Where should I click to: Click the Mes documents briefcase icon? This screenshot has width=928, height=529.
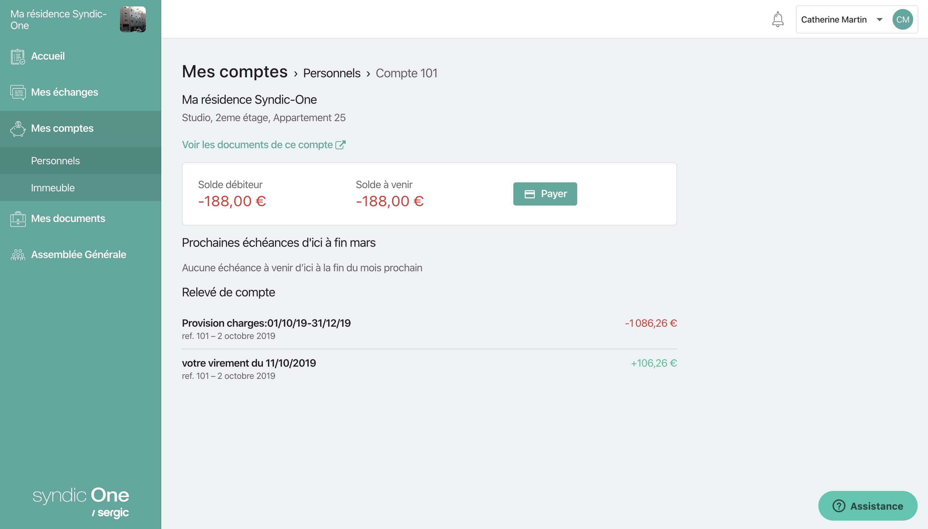coord(18,219)
